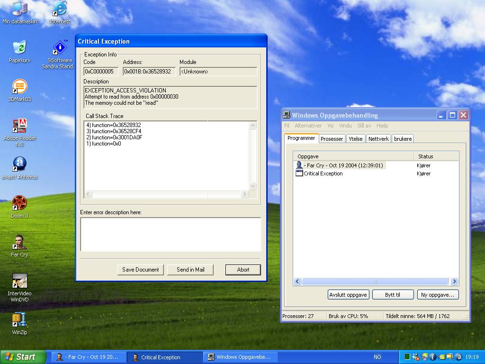Screen dimensions: 485x364
Task: Switch to Critical Exception taskbar button
Action: (x=164, y=357)
